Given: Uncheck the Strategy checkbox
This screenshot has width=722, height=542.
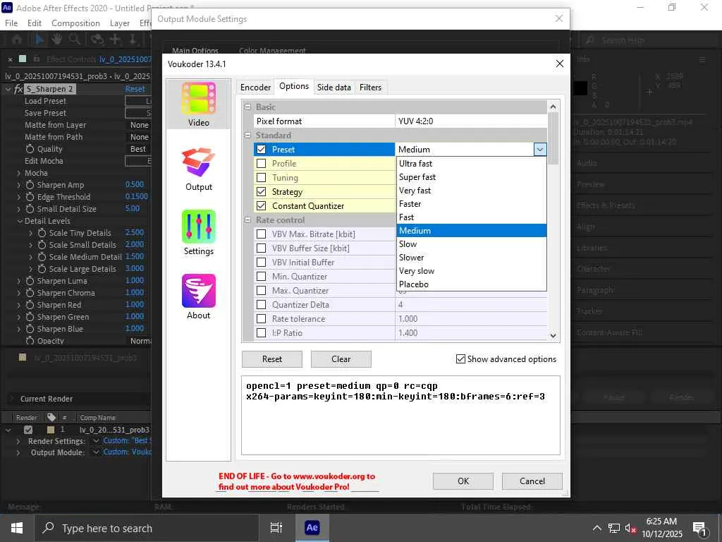Looking at the screenshot, I should click(x=261, y=192).
